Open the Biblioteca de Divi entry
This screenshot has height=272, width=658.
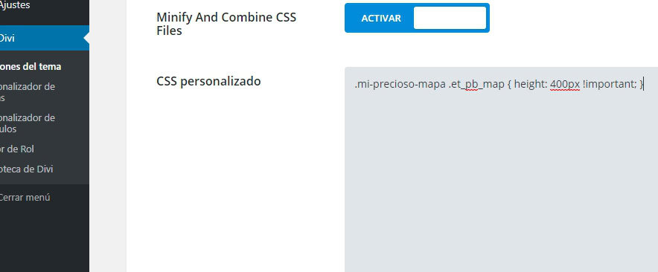pos(26,169)
